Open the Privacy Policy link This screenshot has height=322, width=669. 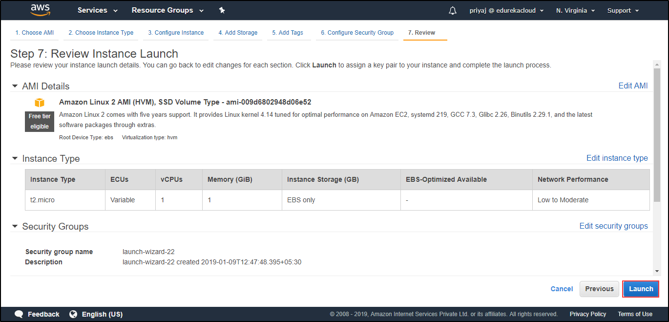tap(588, 314)
